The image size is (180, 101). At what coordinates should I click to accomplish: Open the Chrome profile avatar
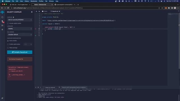click(175, 8)
